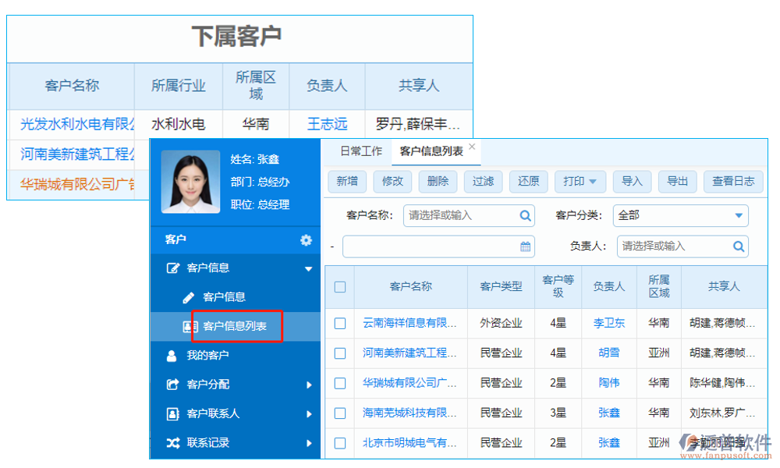
Task: Check the row checkbox for 云南海祥信息有限公司
Action: [339, 323]
